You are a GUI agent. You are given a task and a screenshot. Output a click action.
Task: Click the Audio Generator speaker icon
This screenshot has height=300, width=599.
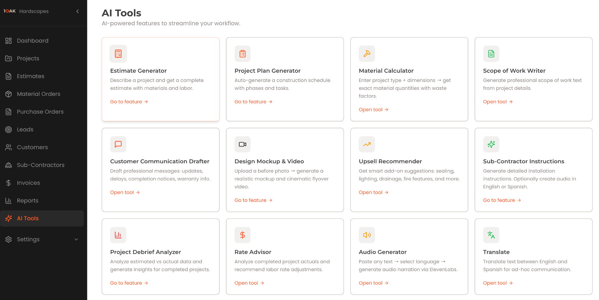coord(367,235)
